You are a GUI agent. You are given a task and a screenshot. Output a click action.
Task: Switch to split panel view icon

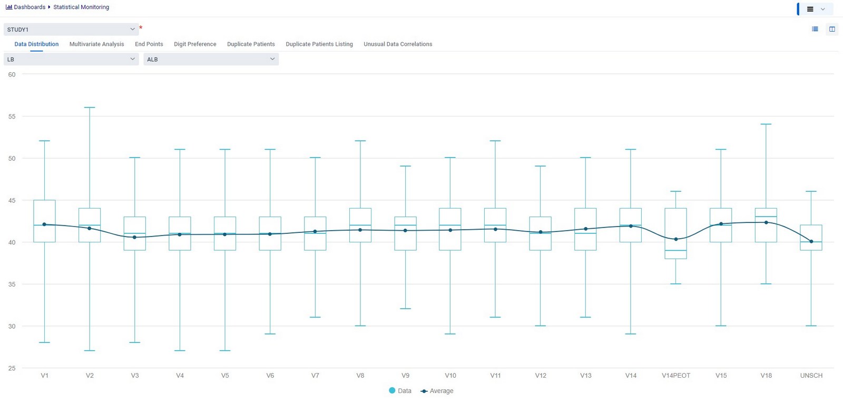832,30
